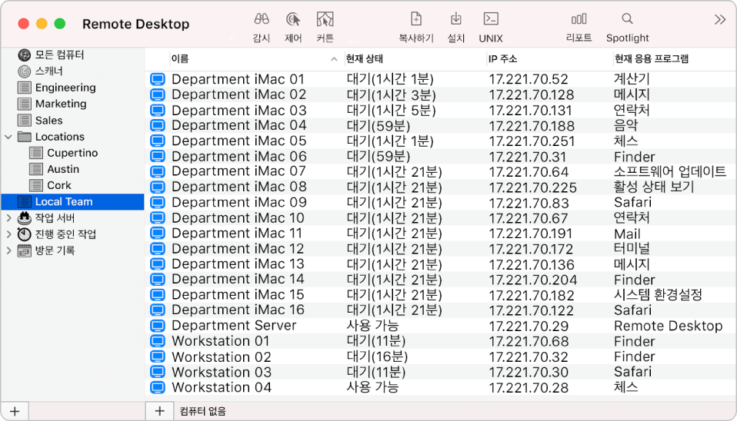The image size is (737, 421).
Task: Click the Copy (복사하기) toolbar icon
Action: [x=415, y=19]
